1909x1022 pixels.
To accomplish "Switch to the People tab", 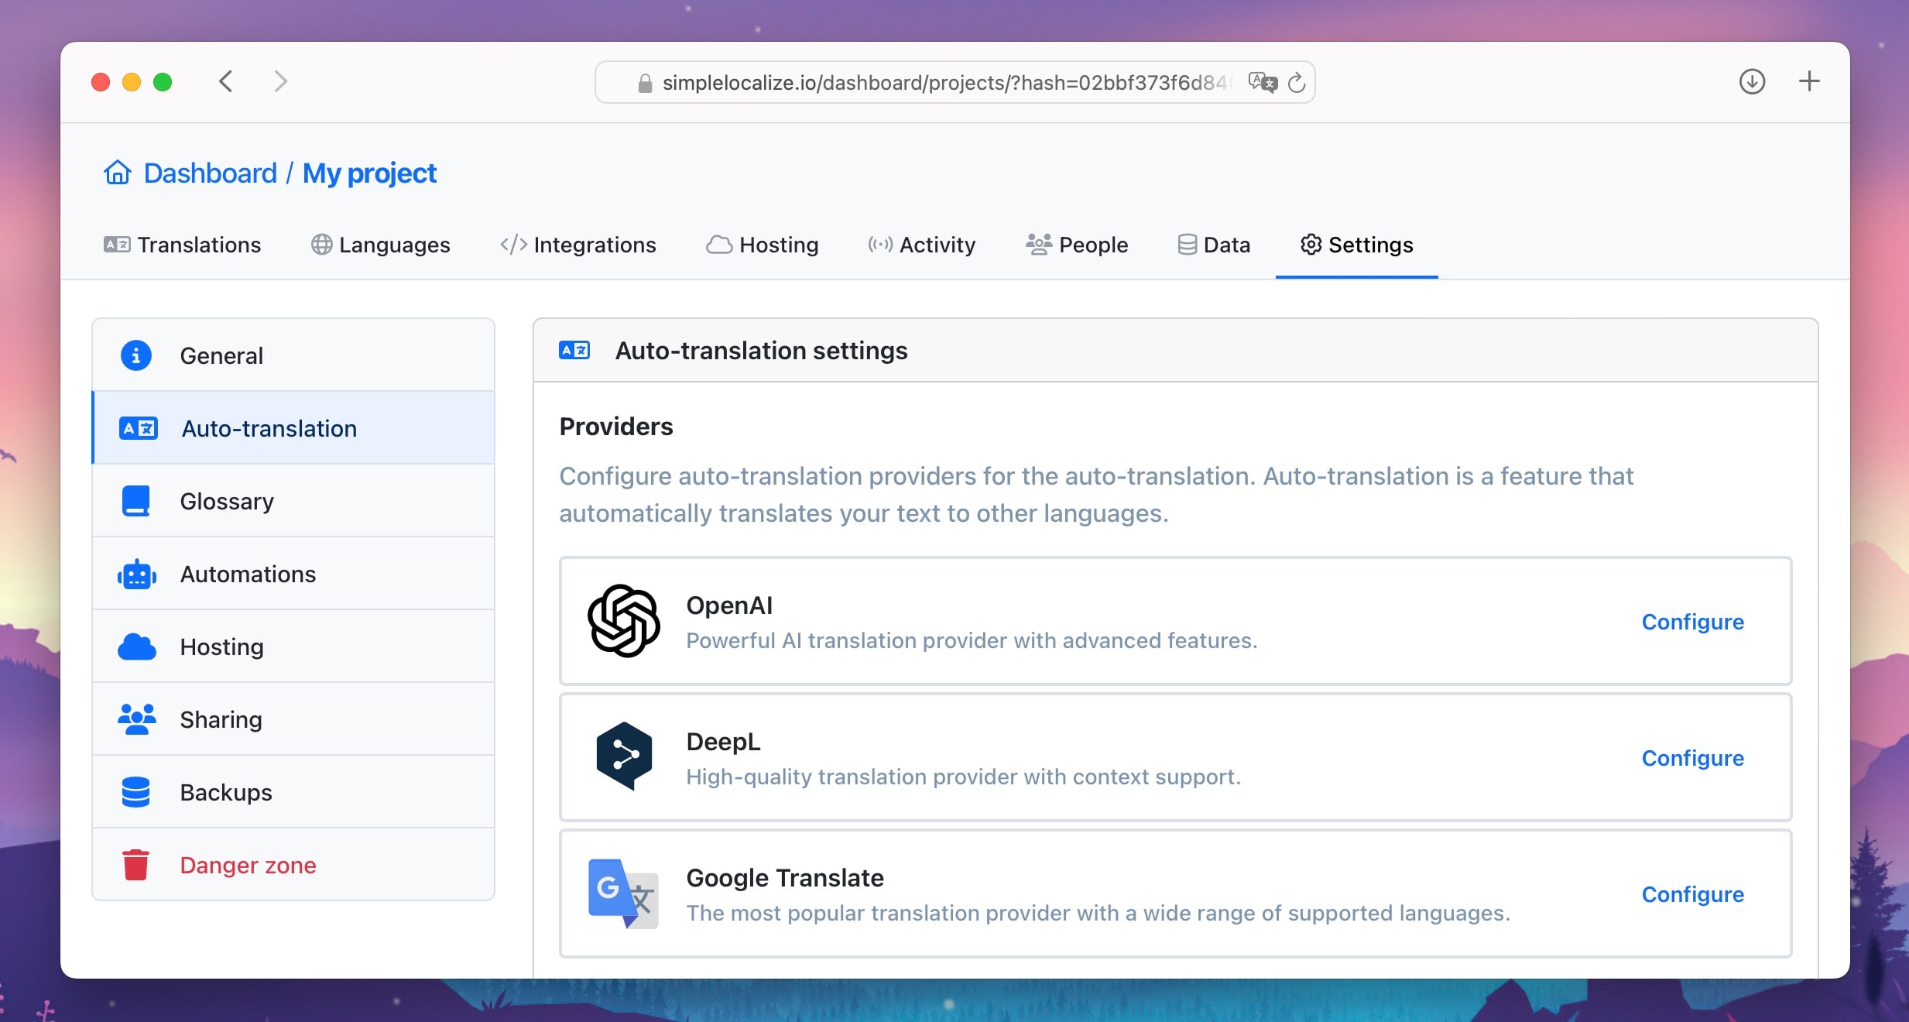I will point(1077,245).
